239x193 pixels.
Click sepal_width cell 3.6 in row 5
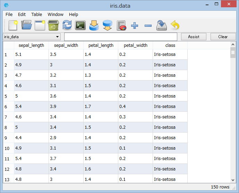coord(66,96)
